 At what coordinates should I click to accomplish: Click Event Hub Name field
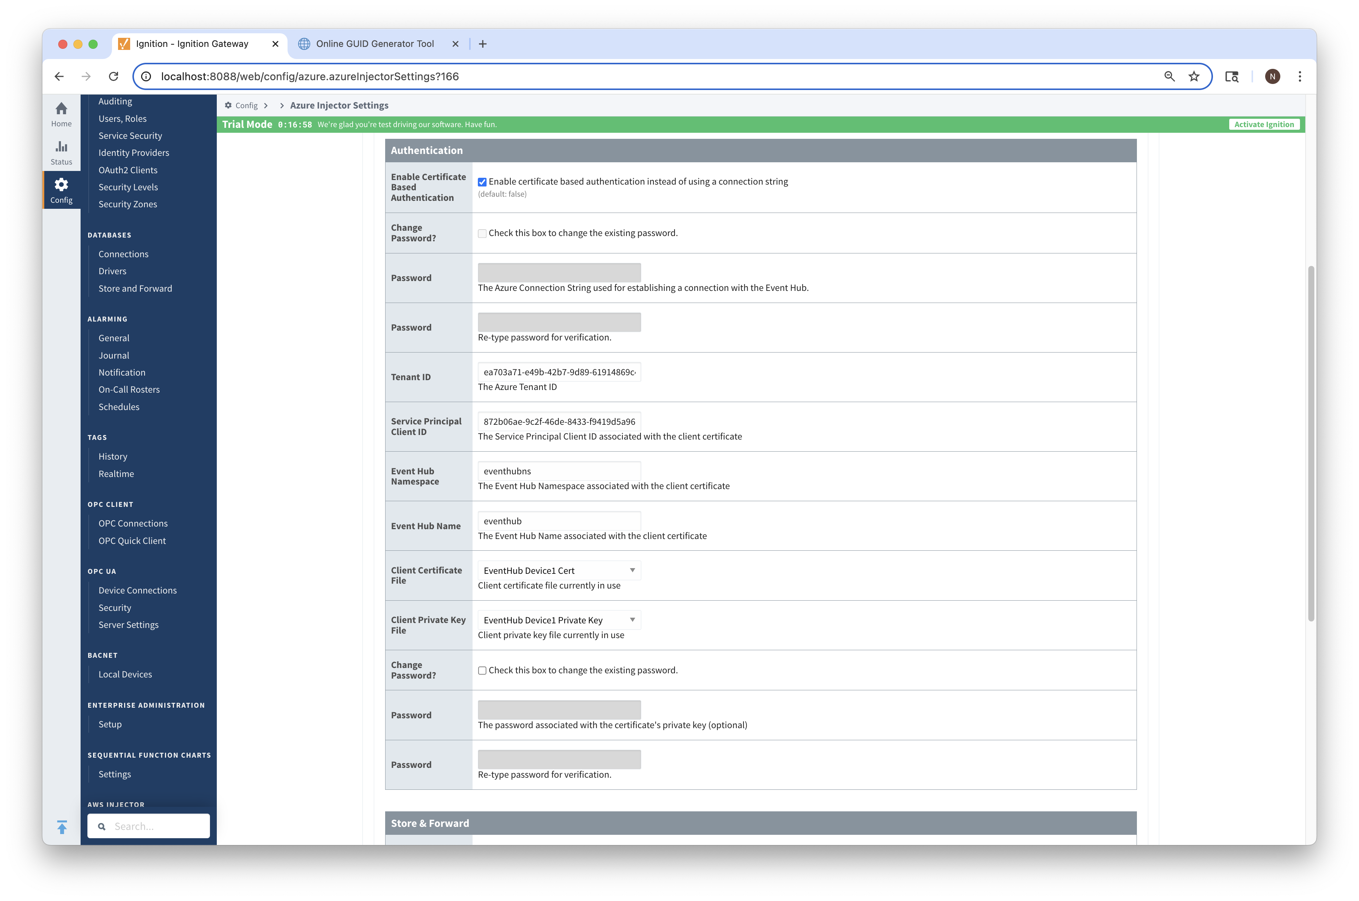pyautogui.click(x=558, y=521)
